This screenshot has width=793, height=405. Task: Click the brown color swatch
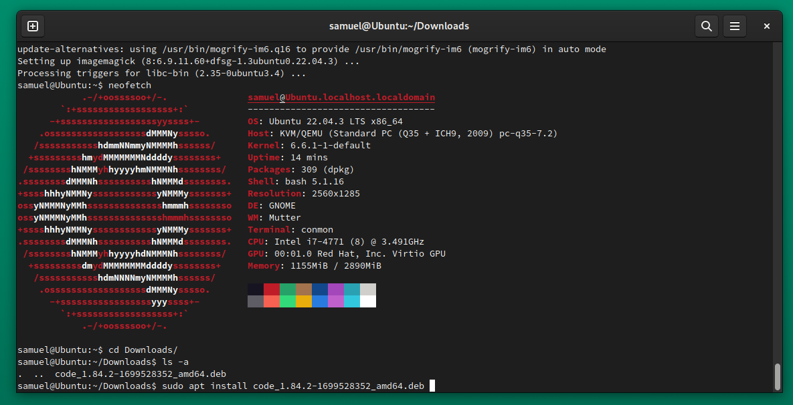click(x=304, y=289)
